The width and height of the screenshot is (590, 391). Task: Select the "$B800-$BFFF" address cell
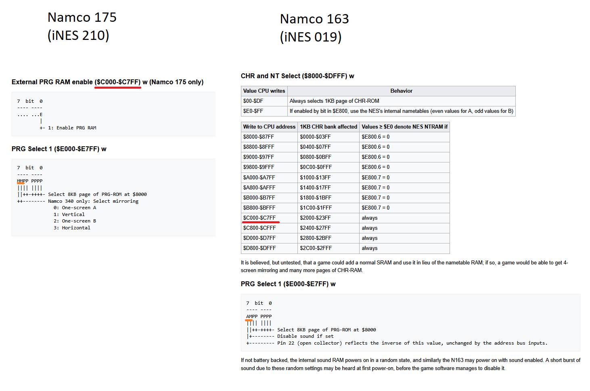269,208
